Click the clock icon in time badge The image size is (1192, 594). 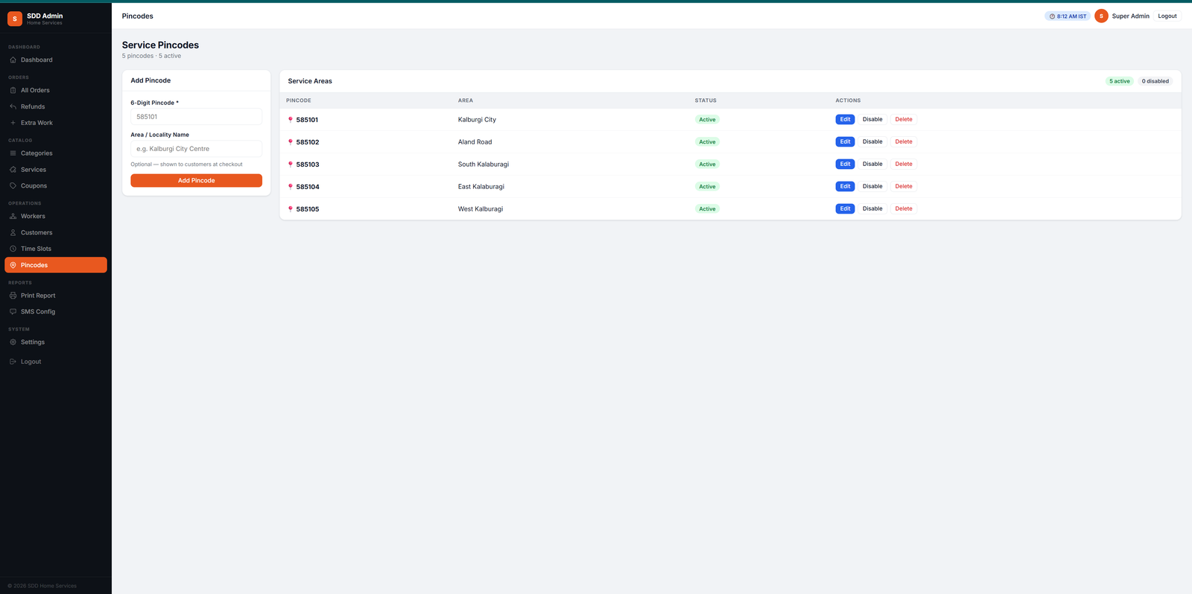pos(1052,16)
